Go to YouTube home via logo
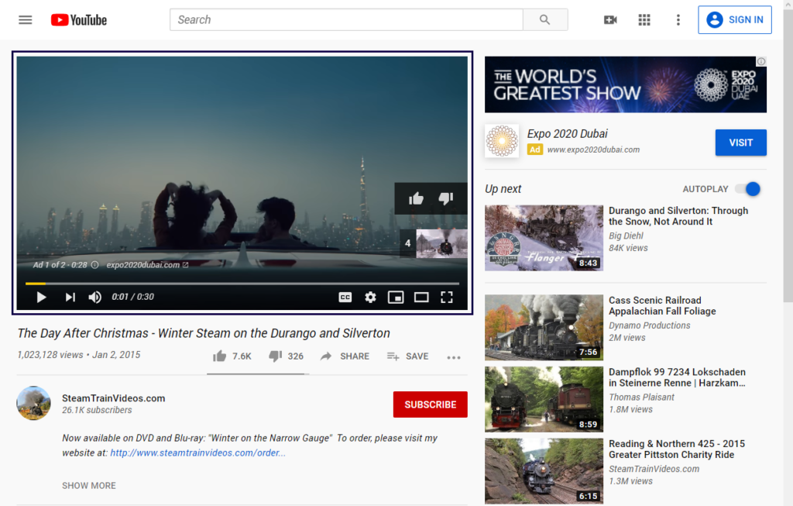 coord(79,19)
